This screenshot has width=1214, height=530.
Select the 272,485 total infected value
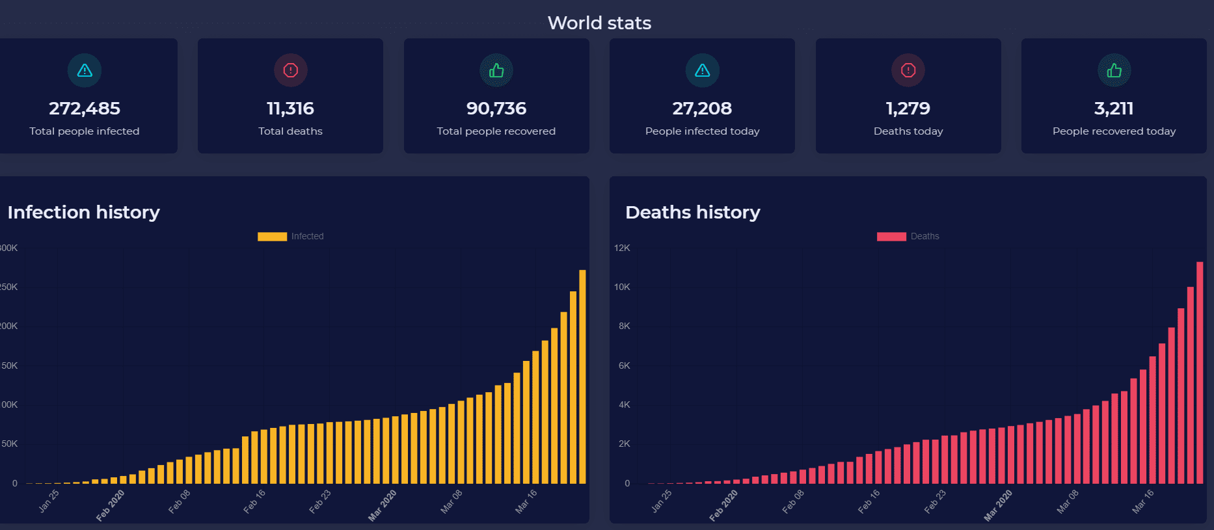85,109
